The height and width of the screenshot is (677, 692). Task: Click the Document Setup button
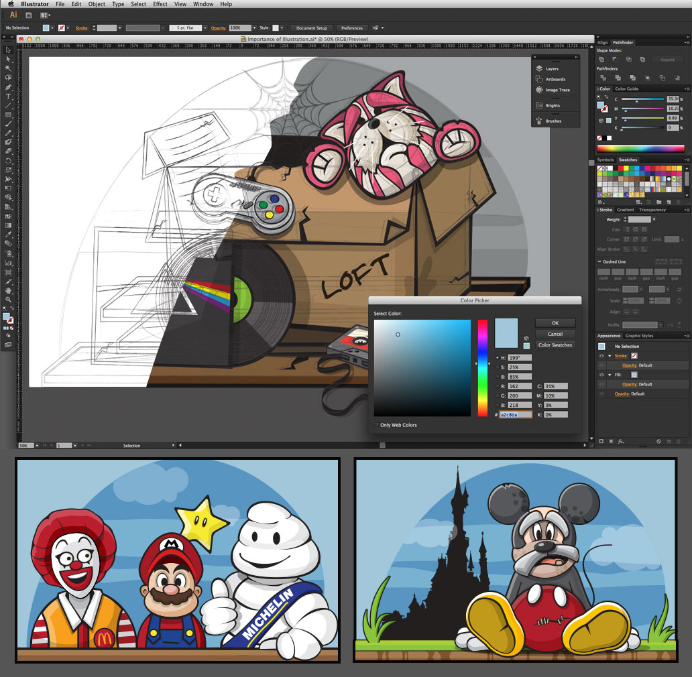[312, 28]
